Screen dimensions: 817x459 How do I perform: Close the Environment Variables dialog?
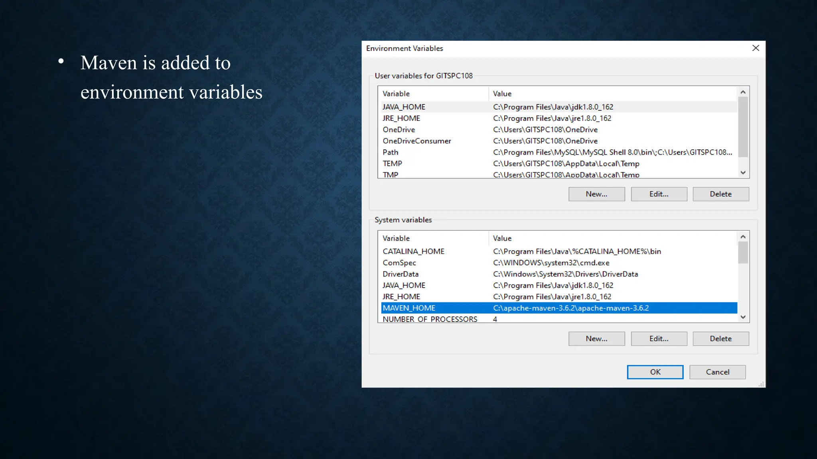[x=755, y=48]
